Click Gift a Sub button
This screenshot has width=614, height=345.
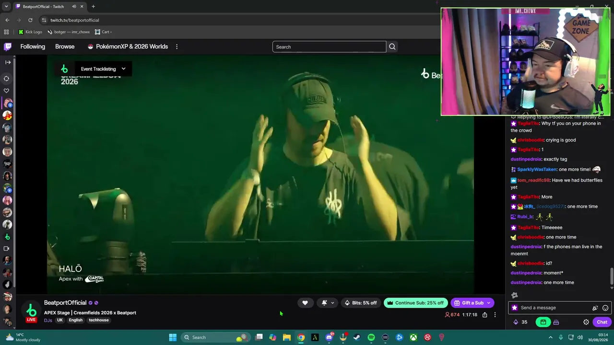click(468, 303)
